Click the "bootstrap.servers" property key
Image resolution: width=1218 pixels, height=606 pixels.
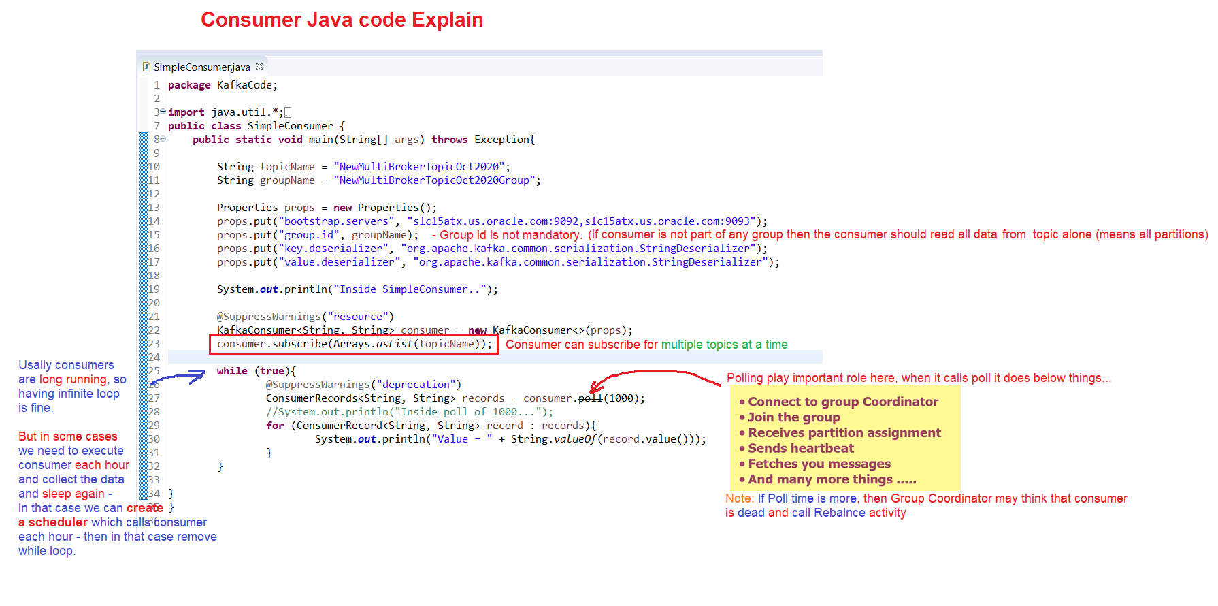(336, 221)
